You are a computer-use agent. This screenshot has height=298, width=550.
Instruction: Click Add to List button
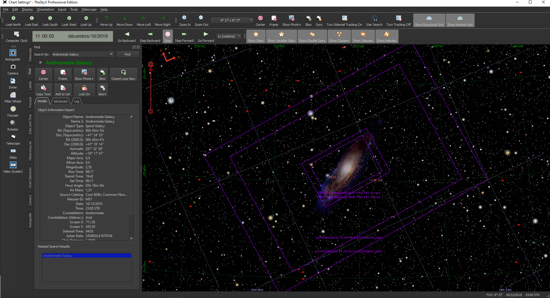tap(63, 90)
